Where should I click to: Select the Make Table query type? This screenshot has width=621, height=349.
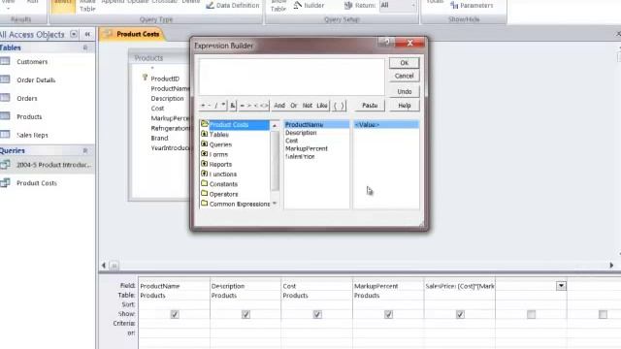87,6
